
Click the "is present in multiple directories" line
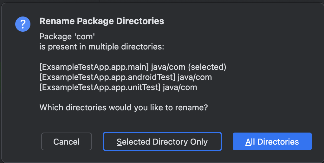coord(102,47)
